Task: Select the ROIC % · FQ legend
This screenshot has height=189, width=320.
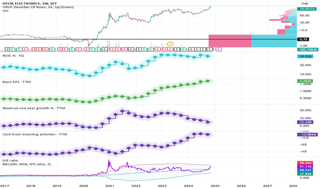Action: coord(13,56)
